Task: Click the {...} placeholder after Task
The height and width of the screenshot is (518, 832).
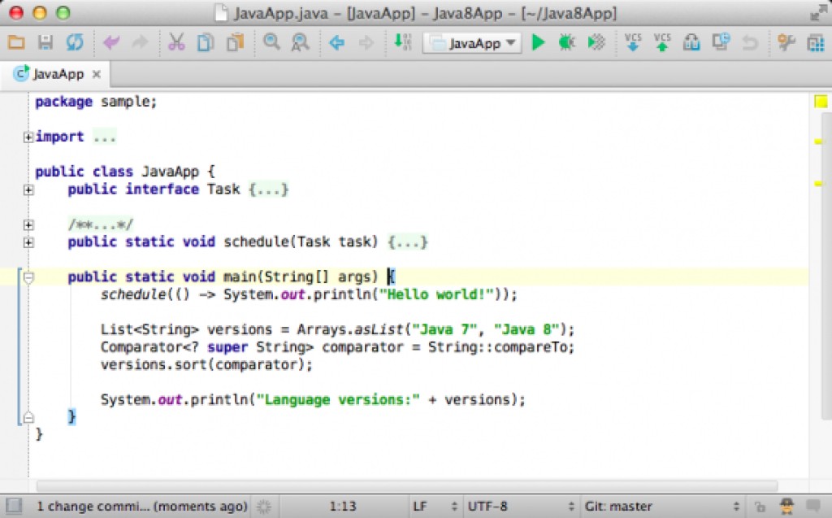Action: click(268, 189)
